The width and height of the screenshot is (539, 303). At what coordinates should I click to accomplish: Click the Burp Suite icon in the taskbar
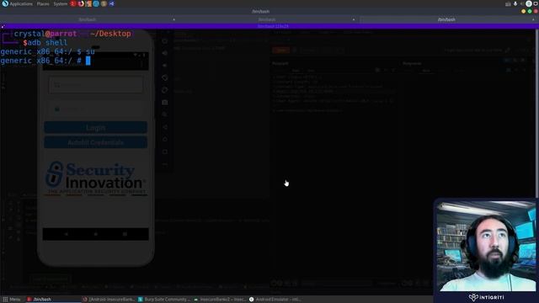pos(141,300)
